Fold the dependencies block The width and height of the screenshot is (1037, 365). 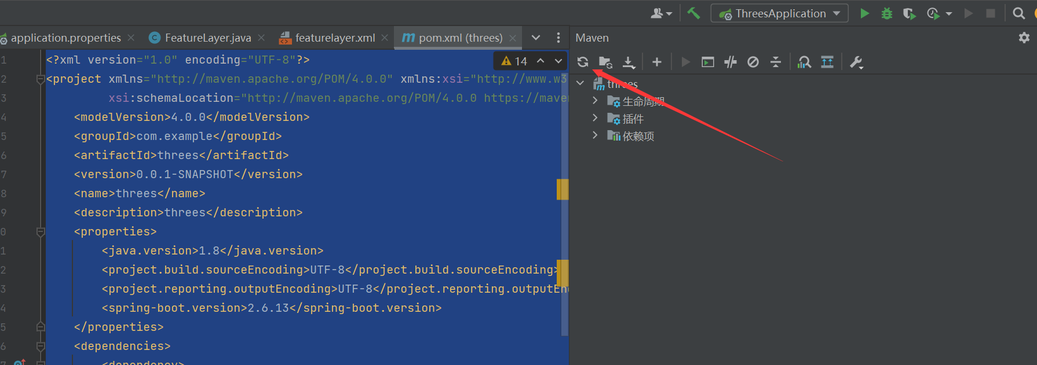41,346
